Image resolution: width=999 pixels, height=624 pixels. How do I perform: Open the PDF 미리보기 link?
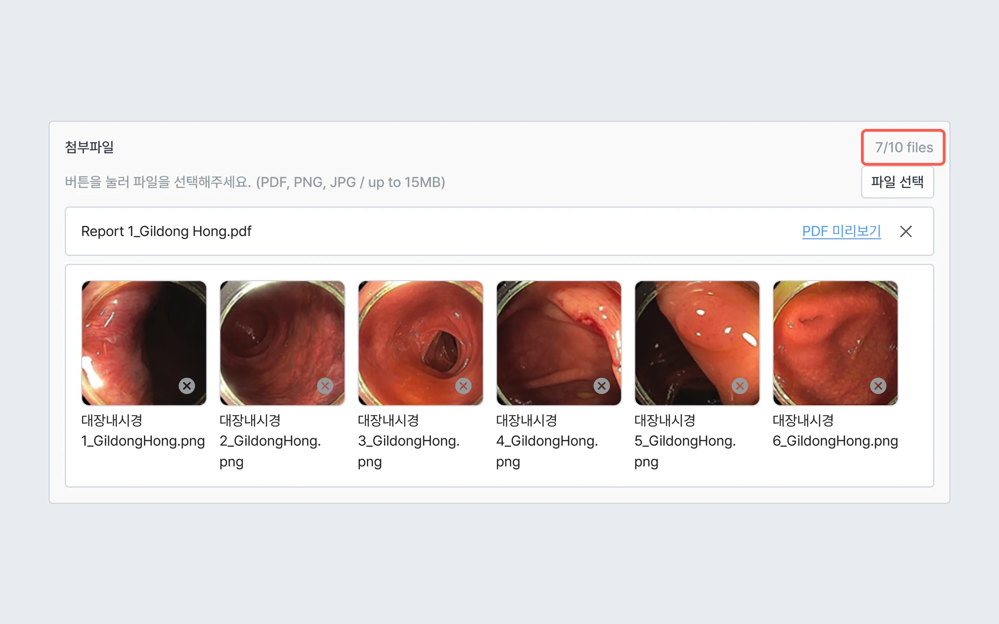coord(841,232)
